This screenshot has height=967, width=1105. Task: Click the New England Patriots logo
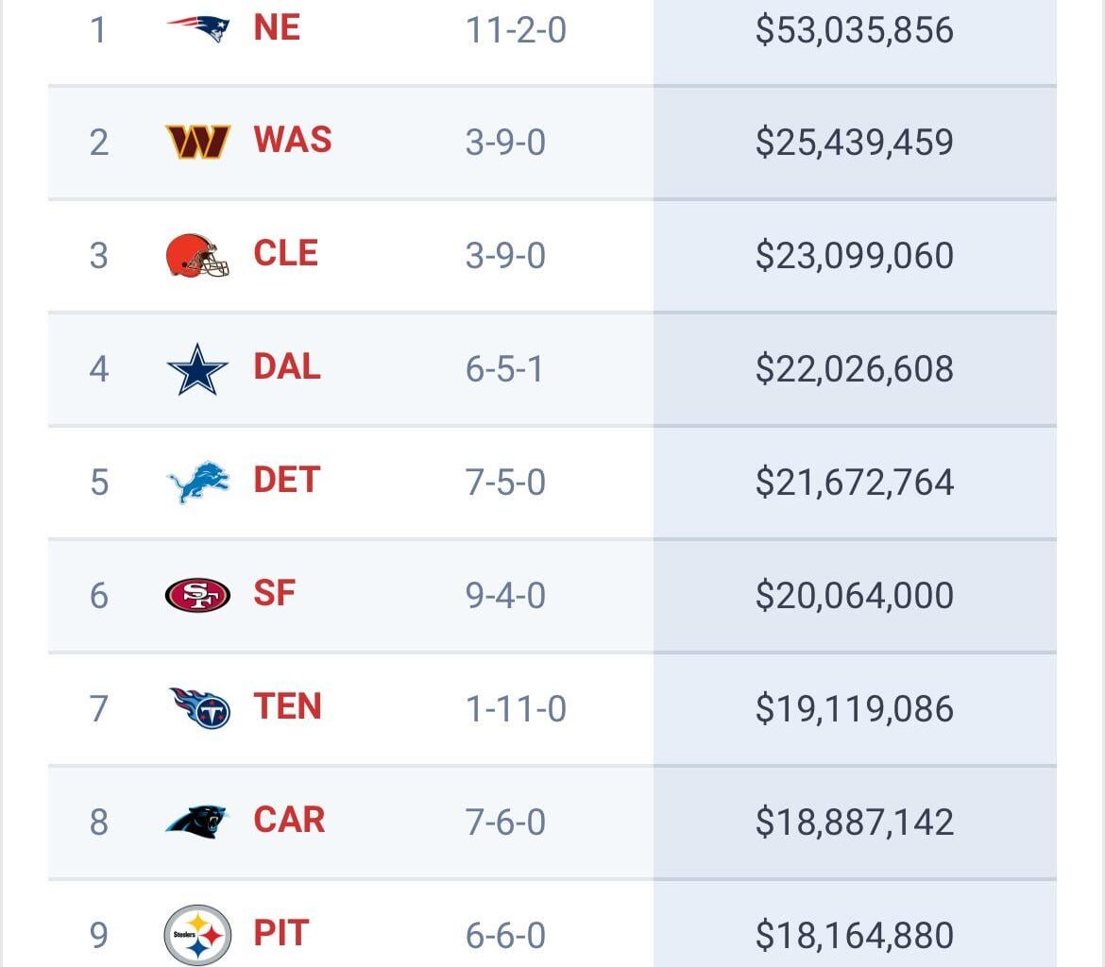click(197, 29)
